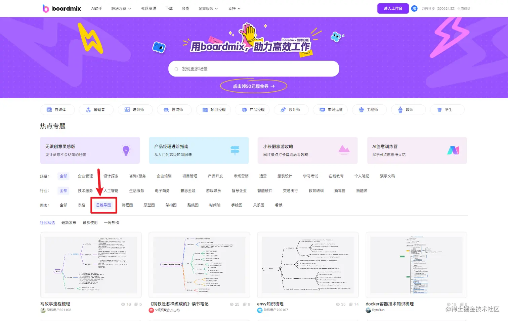Expand the 解决方案 menu
The height and width of the screenshot is (321, 508).
point(121,8)
